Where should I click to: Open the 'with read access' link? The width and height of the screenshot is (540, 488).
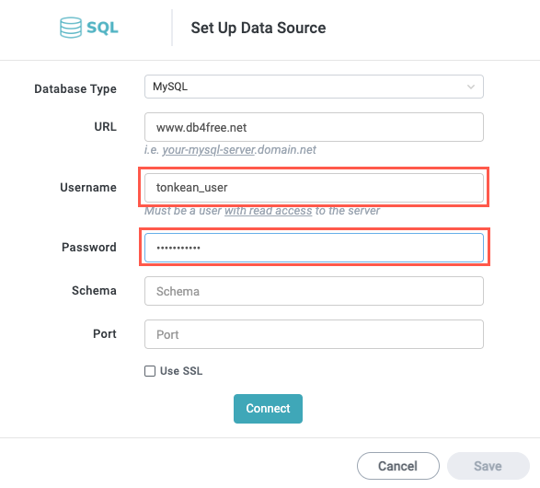click(x=269, y=211)
